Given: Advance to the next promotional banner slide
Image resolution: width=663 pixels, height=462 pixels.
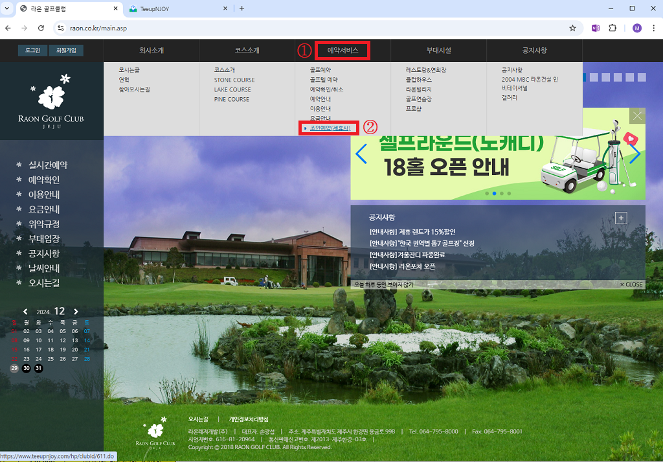Looking at the screenshot, I should tap(635, 154).
